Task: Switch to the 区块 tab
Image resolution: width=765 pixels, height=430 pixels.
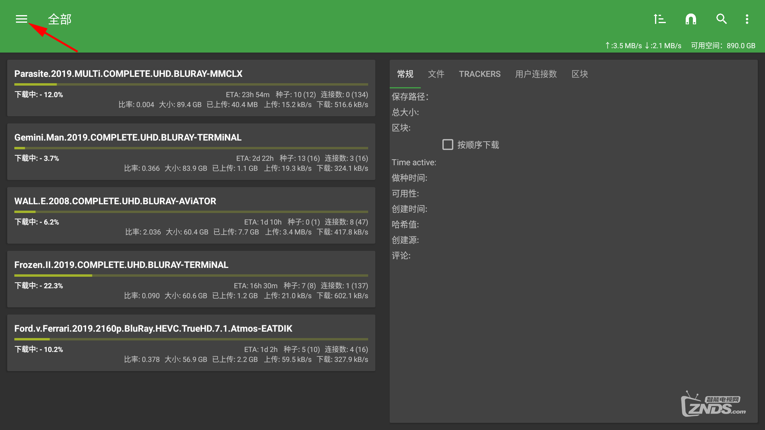Action: point(580,74)
